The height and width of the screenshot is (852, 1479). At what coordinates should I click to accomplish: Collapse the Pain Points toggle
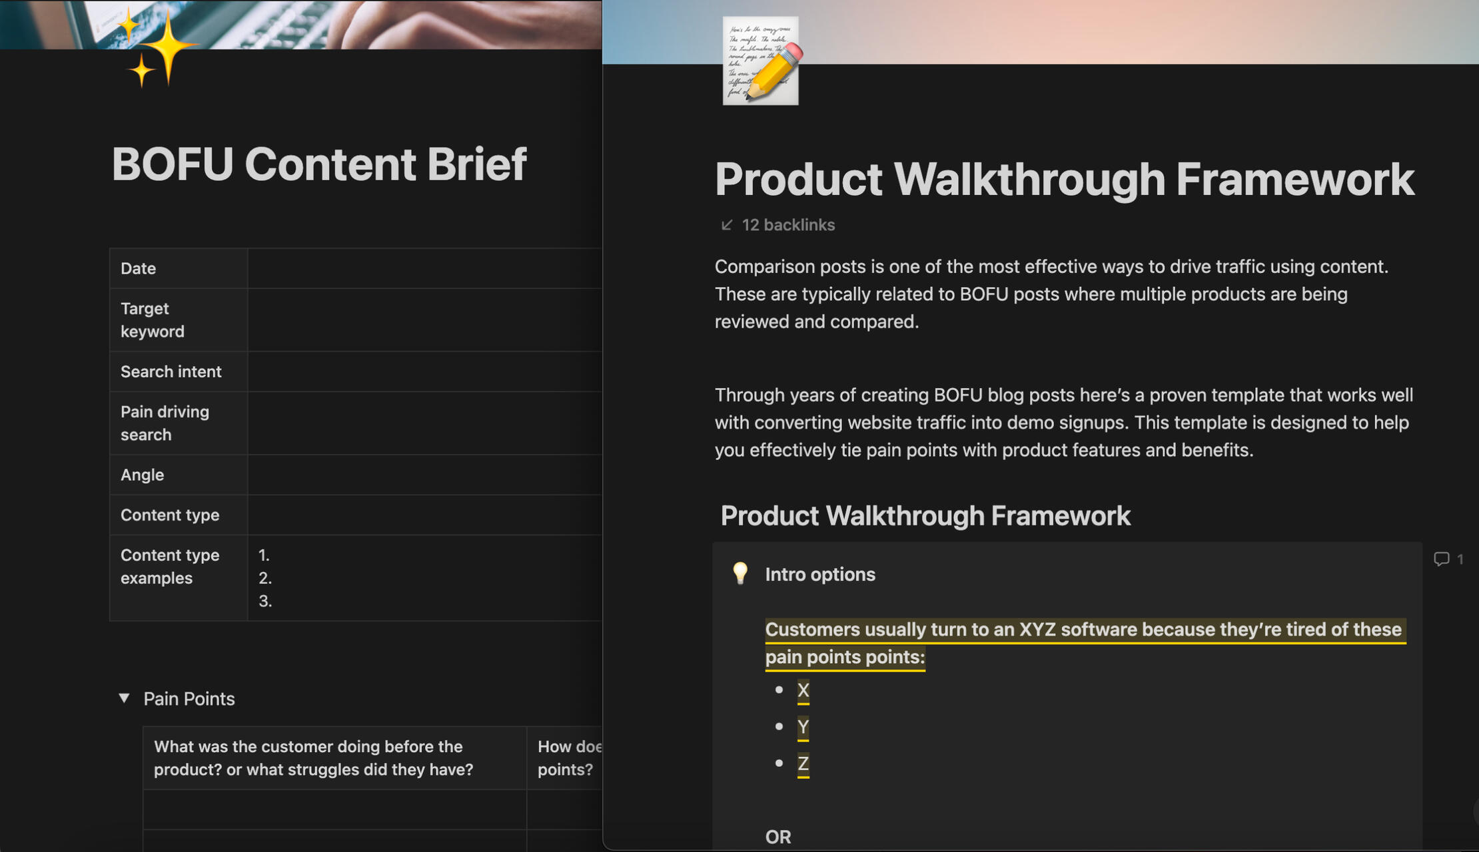[124, 698]
